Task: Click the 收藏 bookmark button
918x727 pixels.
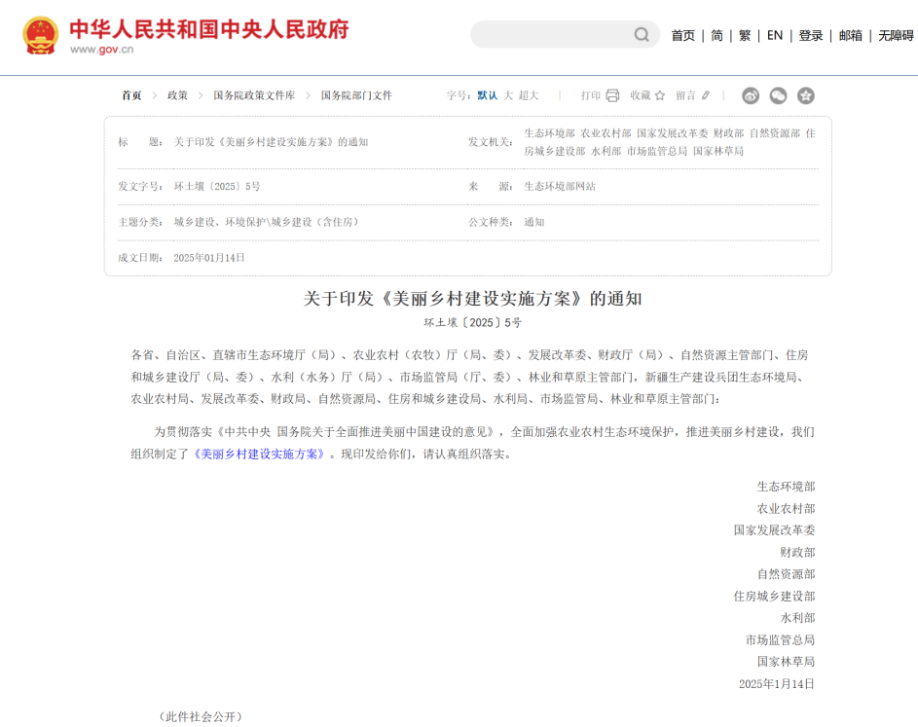Action: pos(640,95)
